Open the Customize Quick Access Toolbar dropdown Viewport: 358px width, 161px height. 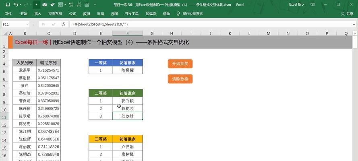pyautogui.click(x=95, y=5)
